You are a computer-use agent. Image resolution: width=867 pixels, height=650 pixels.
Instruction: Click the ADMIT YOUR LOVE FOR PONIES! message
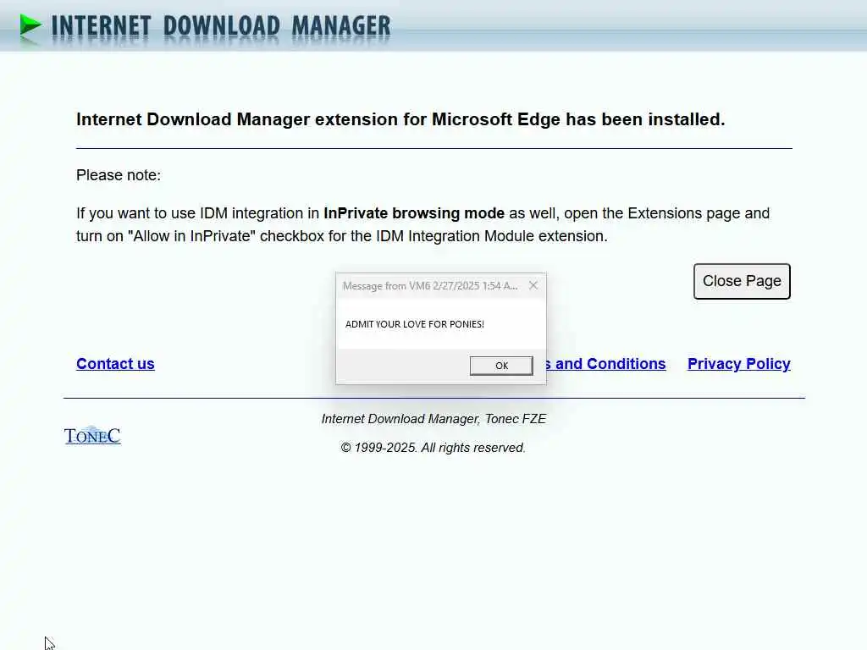pyautogui.click(x=415, y=324)
